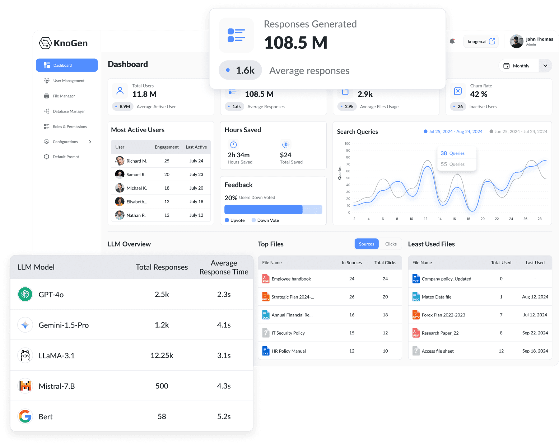Select the Sources tab button
Screen dimensions: 559x444
pyautogui.click(x=366, y=244)
